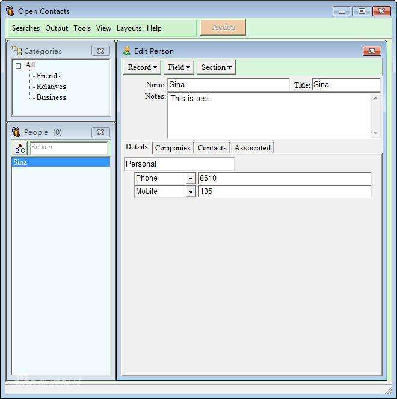The image size is (397, 399).
Task: Open the Layouts menu
Action: click(x=129, y=28)
